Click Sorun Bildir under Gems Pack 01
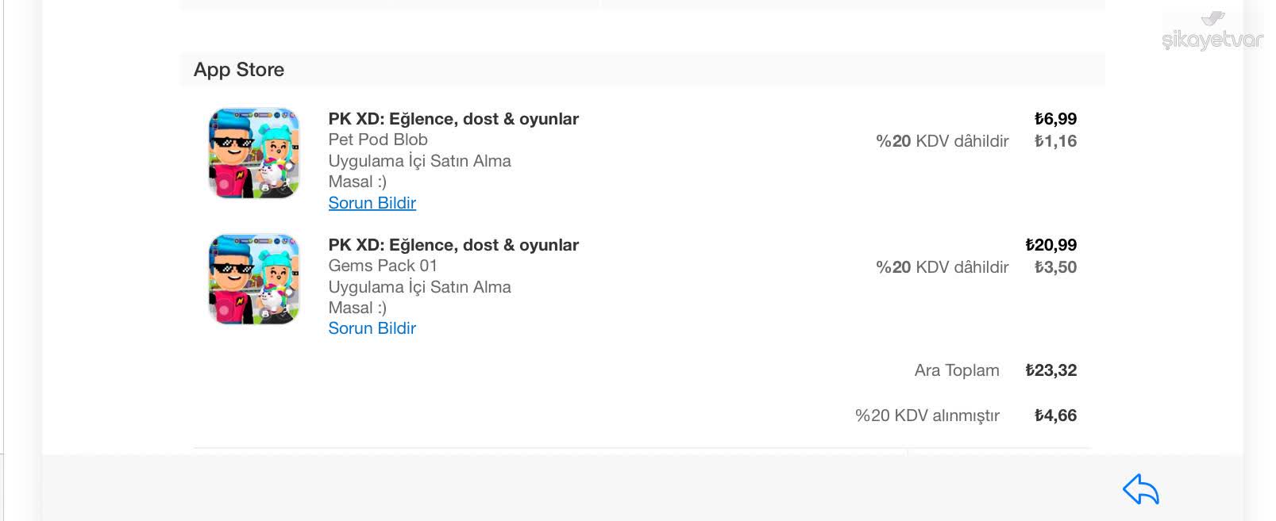 coord(372,328)
